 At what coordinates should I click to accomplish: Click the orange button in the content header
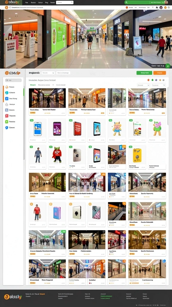click(x=159, y=73)
